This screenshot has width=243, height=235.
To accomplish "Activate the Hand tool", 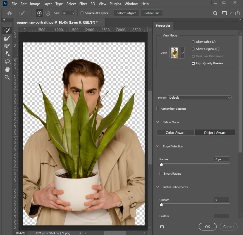I will 7,69.
